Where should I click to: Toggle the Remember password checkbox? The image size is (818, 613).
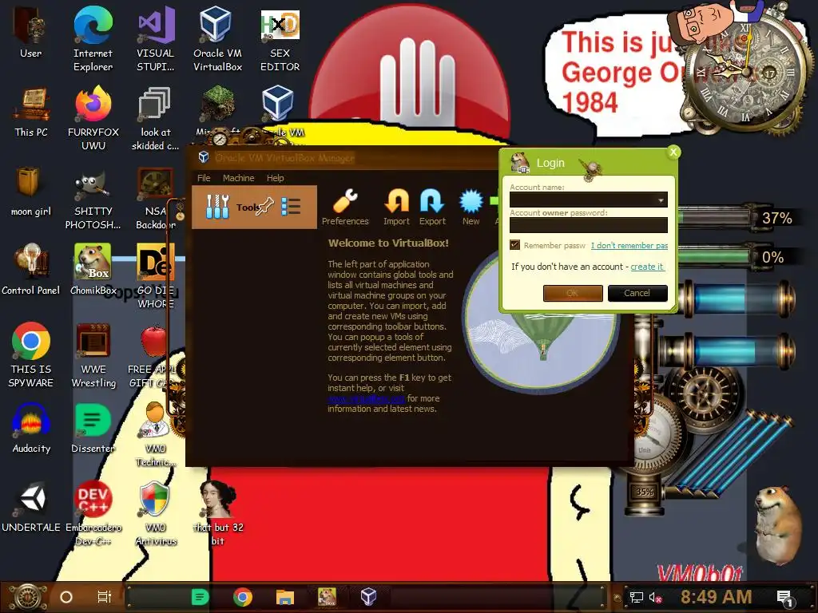(515, 245)
